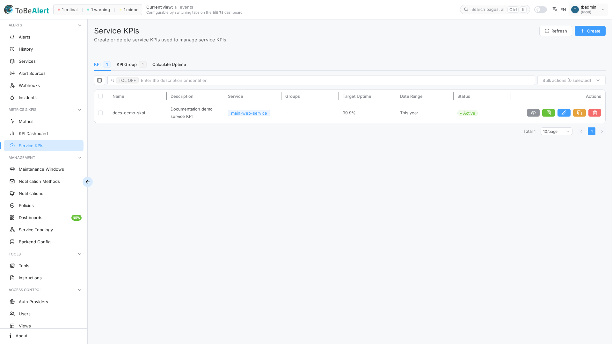Open History in the sidebar
The width and height of the screenshot is (612, 344).
pyautogui.click(x=44, y=49)
